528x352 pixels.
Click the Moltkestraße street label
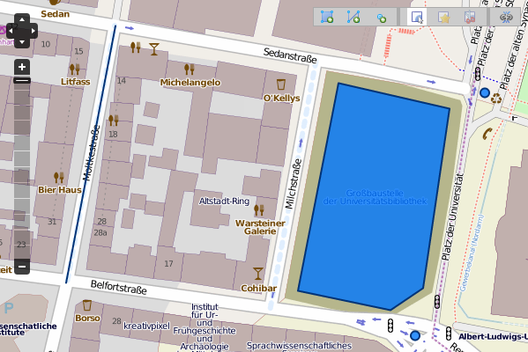point(92,153)
